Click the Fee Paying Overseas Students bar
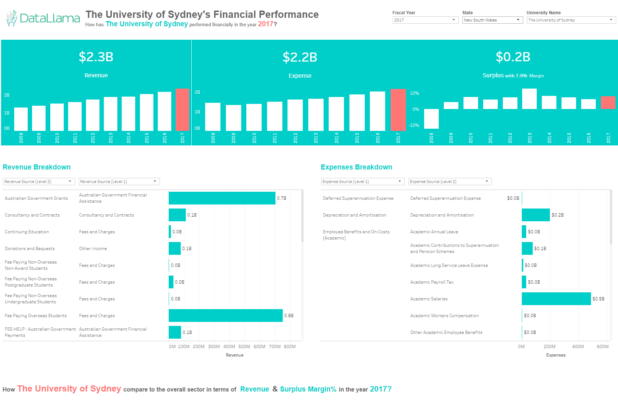Screen dimensions: 618x405 226,316
